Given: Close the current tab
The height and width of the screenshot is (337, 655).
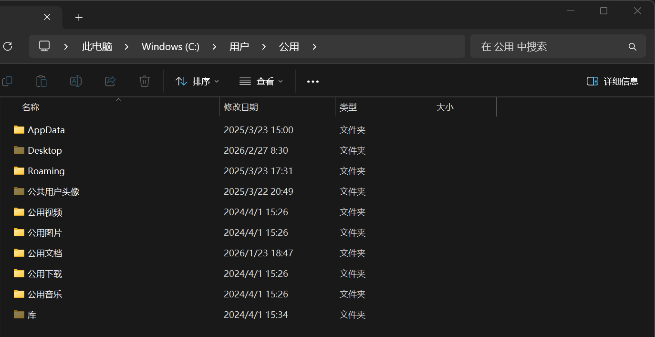Looking at the screenshot, I should click(47, 17).
